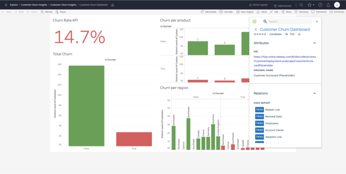Click the top bar search magnifier icon
The height and width of the screenshot is (174, 346).
click(301, 5)
